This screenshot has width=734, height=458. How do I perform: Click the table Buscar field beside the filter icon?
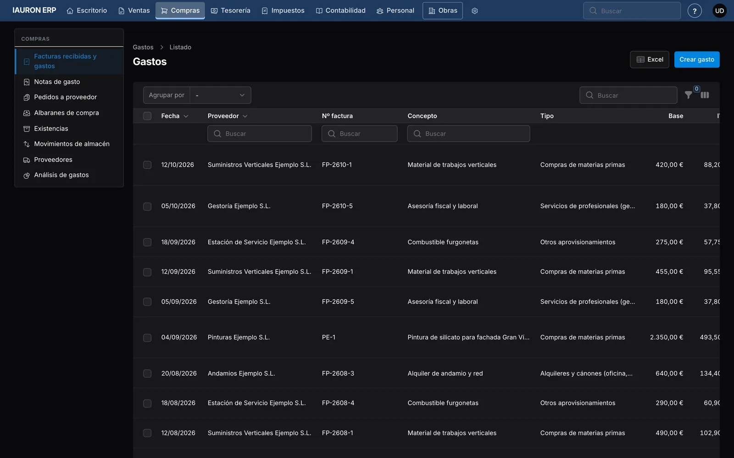pyautogui.click(x=628, y=95)
